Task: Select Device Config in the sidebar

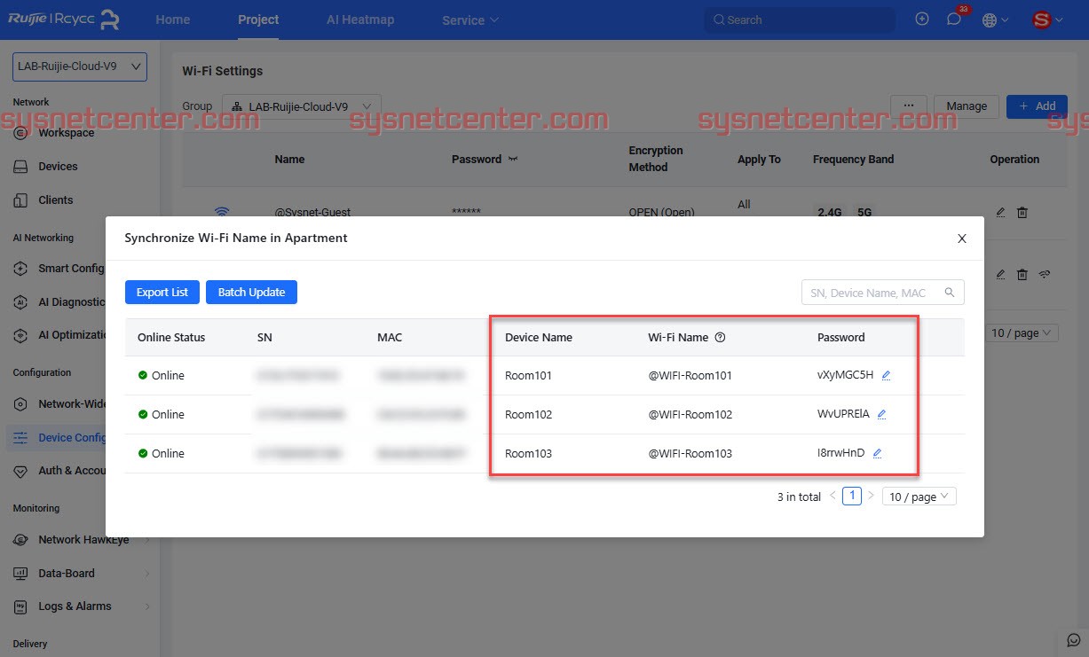Action: 71,437
